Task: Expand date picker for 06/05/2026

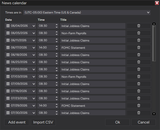Action: [34, 33]
